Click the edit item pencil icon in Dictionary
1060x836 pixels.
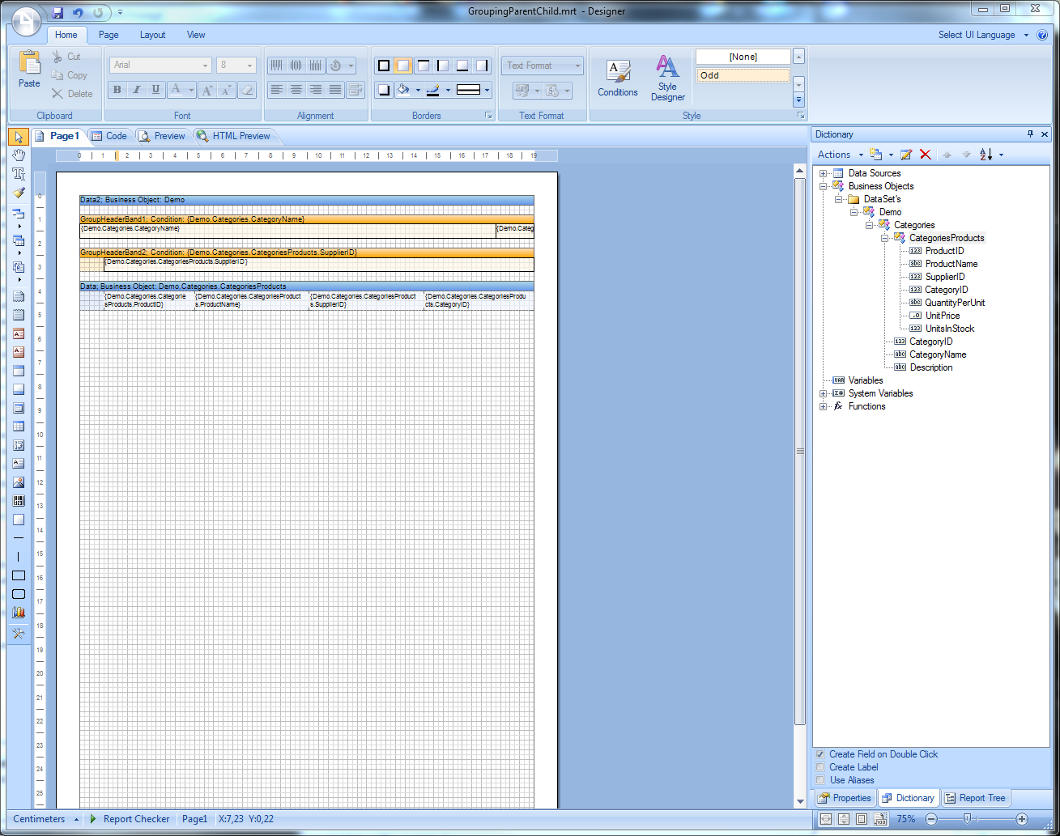point(906,155)
